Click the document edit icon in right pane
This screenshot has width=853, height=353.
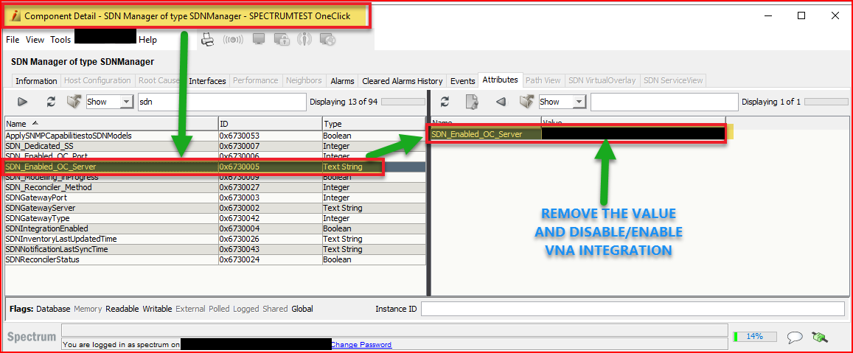pos(472,101)
